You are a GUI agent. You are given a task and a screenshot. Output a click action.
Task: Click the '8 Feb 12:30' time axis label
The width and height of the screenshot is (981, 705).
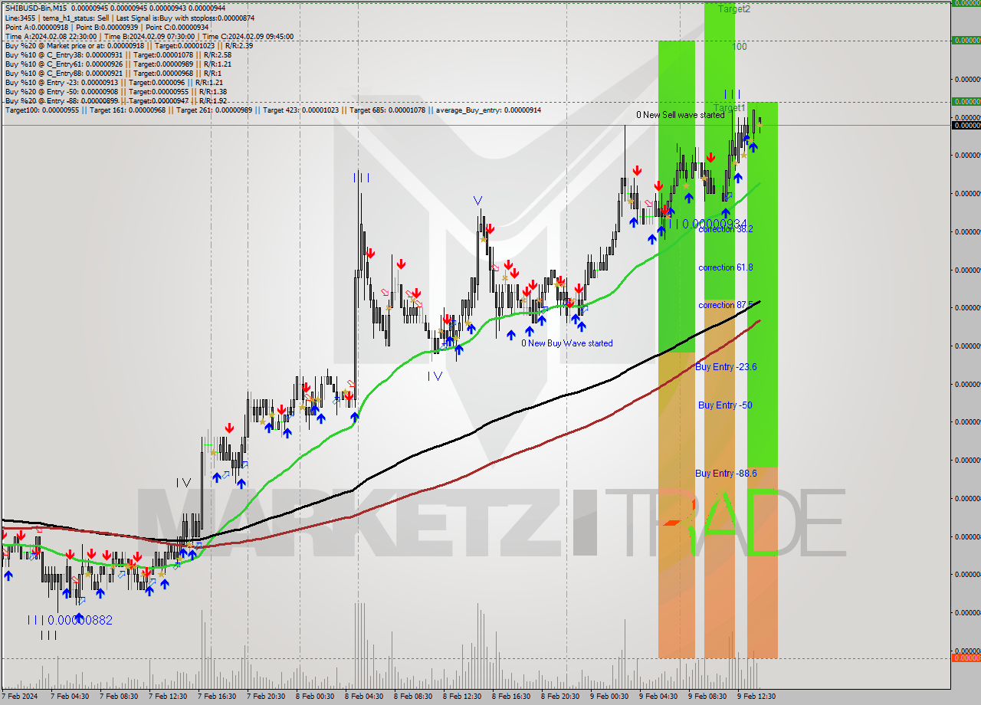point(462,697)
